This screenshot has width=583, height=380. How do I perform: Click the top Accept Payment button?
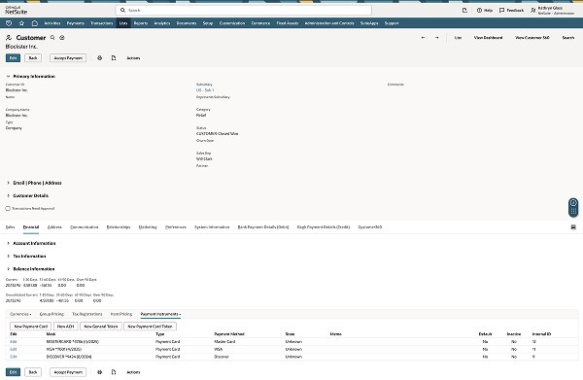(68, 58)
